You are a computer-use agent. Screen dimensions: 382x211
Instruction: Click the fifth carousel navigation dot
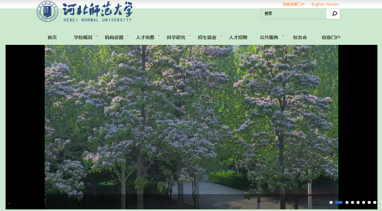pos(358,202)
